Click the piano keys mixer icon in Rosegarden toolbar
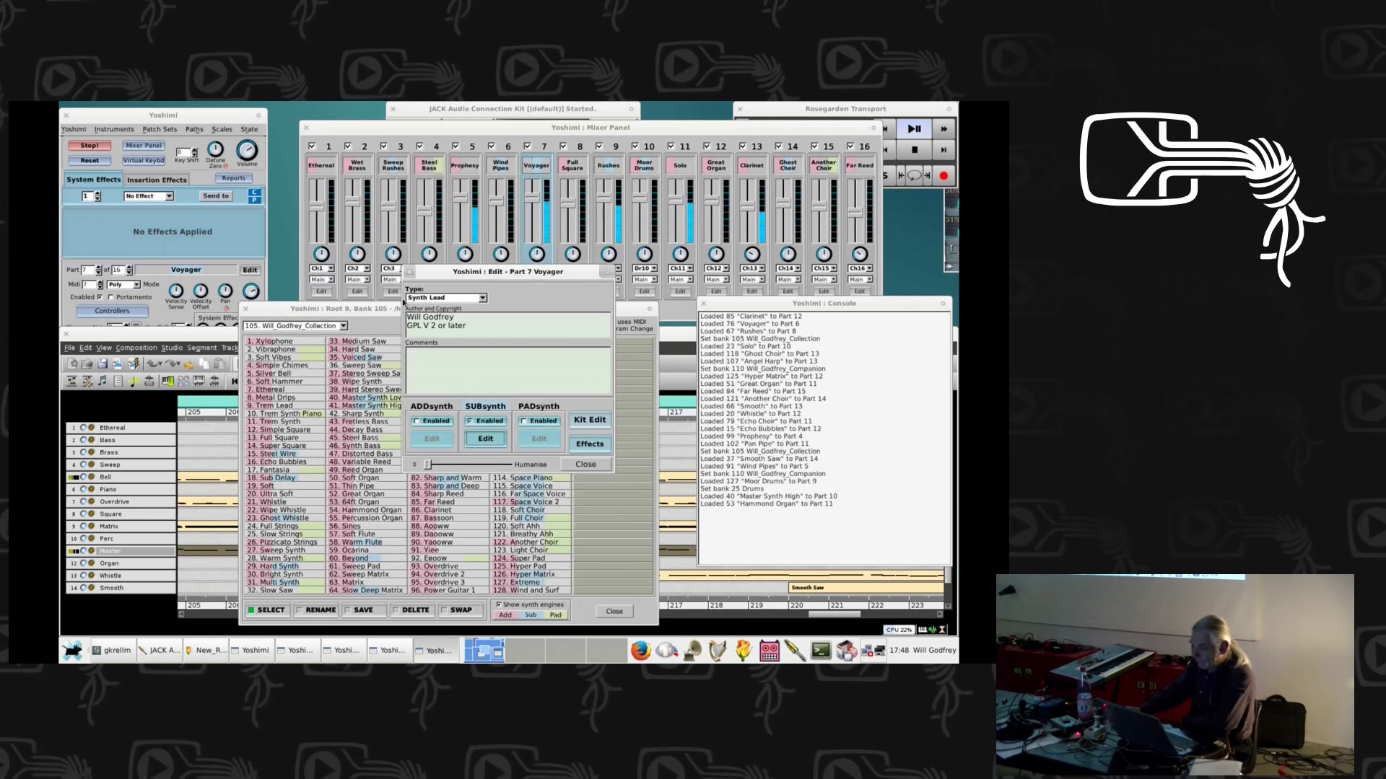The width and height of the screenshot is (1386, 779). click(199, 381)
